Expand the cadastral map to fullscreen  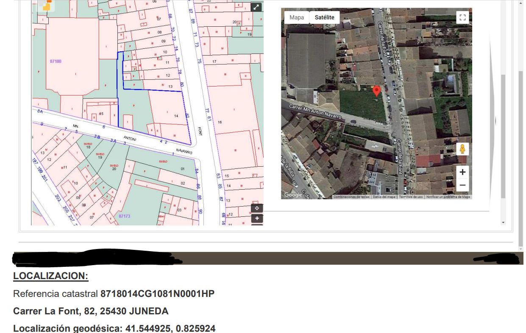click(x=256, y=7)
